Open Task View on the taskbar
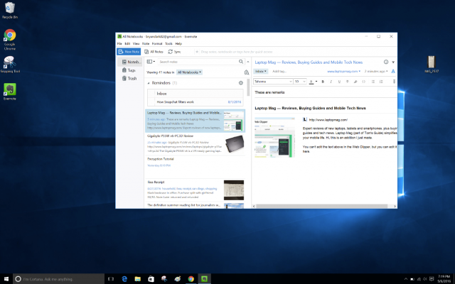Viewport: 455px width, 284px height. pos(111,279)
